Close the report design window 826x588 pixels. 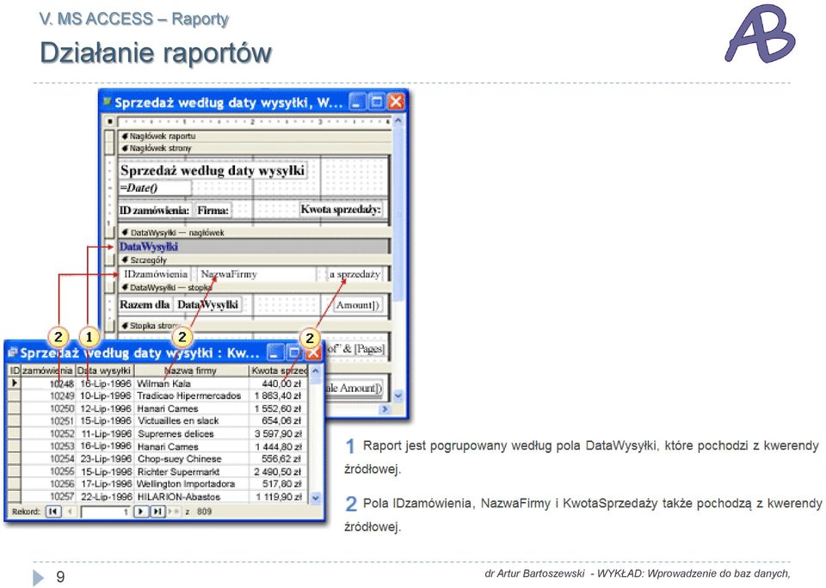[x=396, y=101]
